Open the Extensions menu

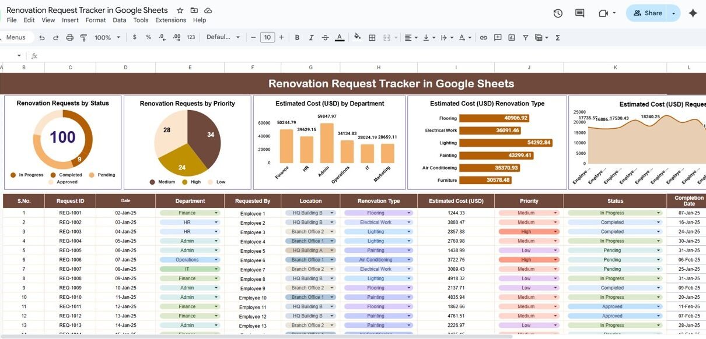pyautogui.click(x=170, y=20)
